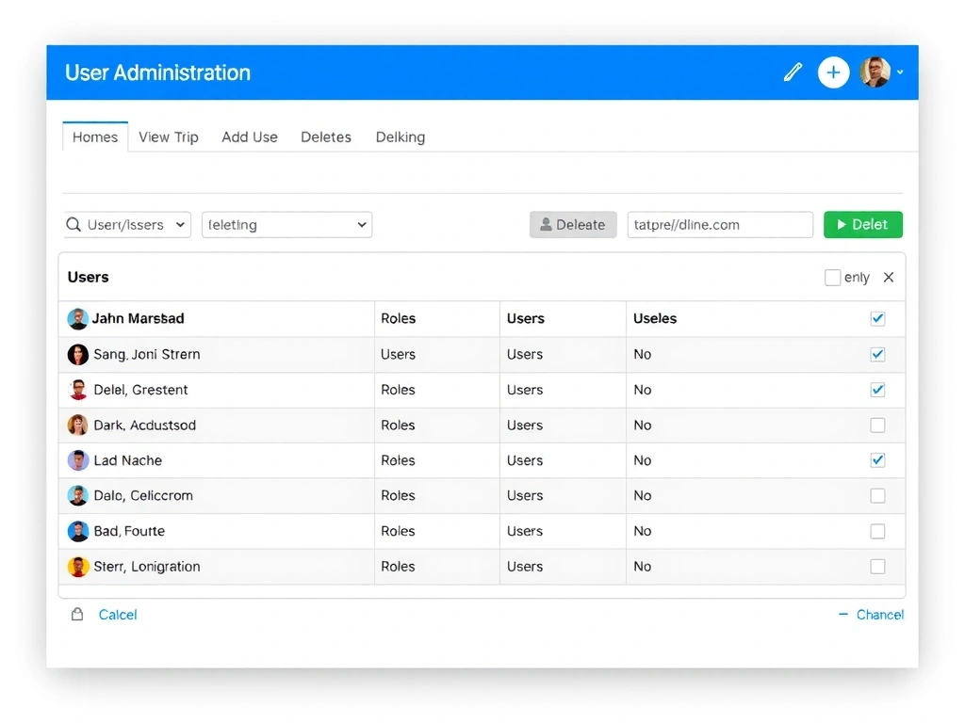Open the Add Use tab
Screen dimensions: 965x723
point(250,137)
